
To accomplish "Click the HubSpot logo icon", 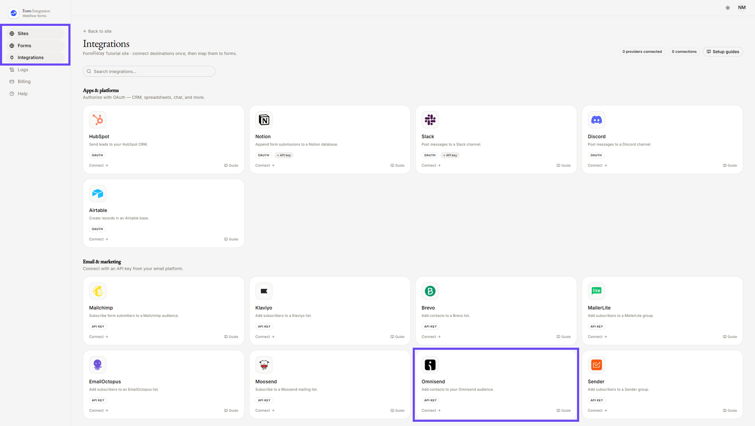I will click(x=98, y=120).
